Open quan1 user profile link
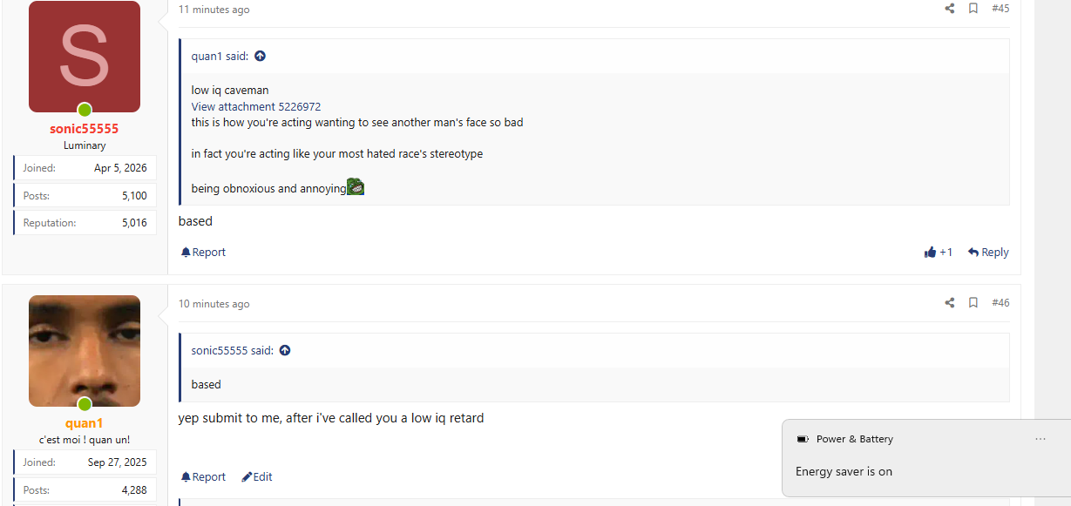 85,423
